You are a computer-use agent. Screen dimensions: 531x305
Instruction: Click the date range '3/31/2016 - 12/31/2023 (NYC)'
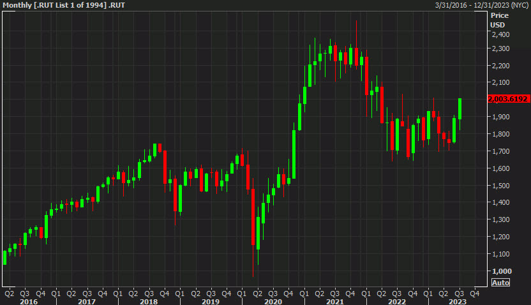point(482,5)
